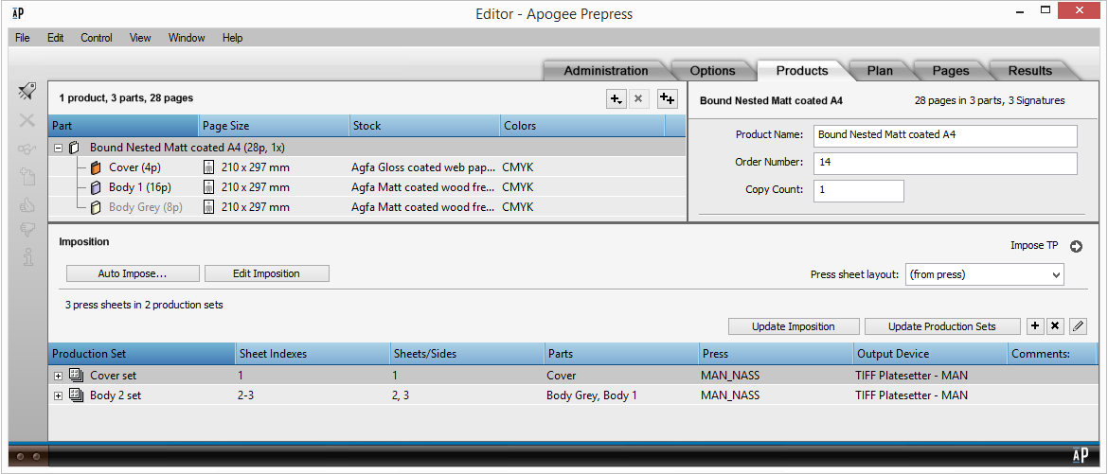The width and height of the screenshot is (1108, 474).
Task: Click into the Order Number field
Action: pyautogui.click(x=945, y=163)
